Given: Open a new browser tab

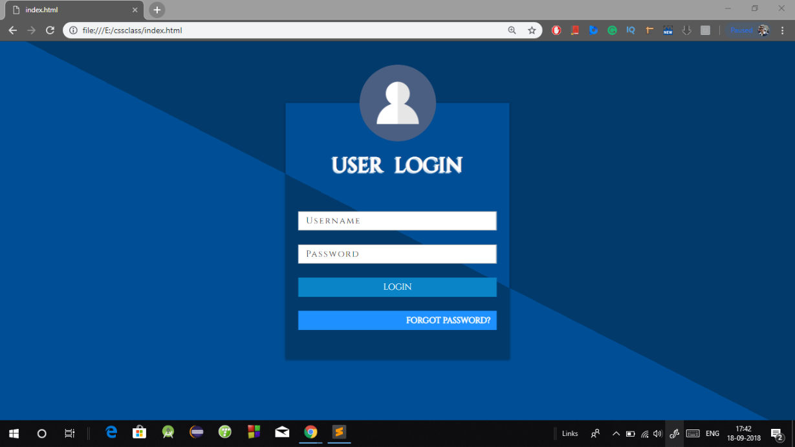Looking at the screenshot, I should pos(157,10).
